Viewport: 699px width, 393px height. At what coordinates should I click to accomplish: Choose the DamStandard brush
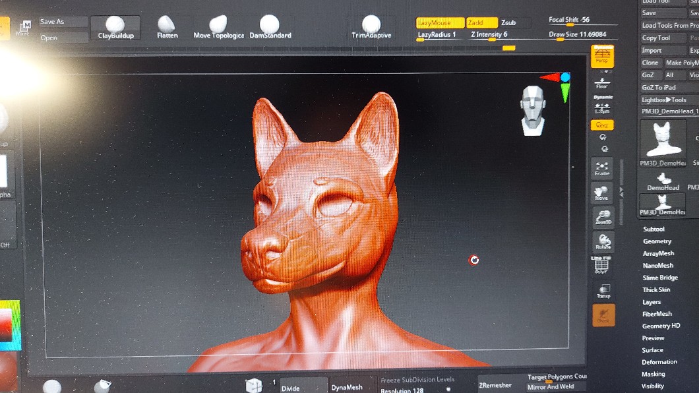(270, 28)
